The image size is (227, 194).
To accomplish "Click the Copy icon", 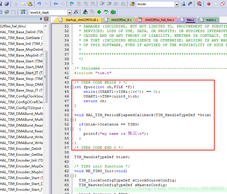I will 23,4.
